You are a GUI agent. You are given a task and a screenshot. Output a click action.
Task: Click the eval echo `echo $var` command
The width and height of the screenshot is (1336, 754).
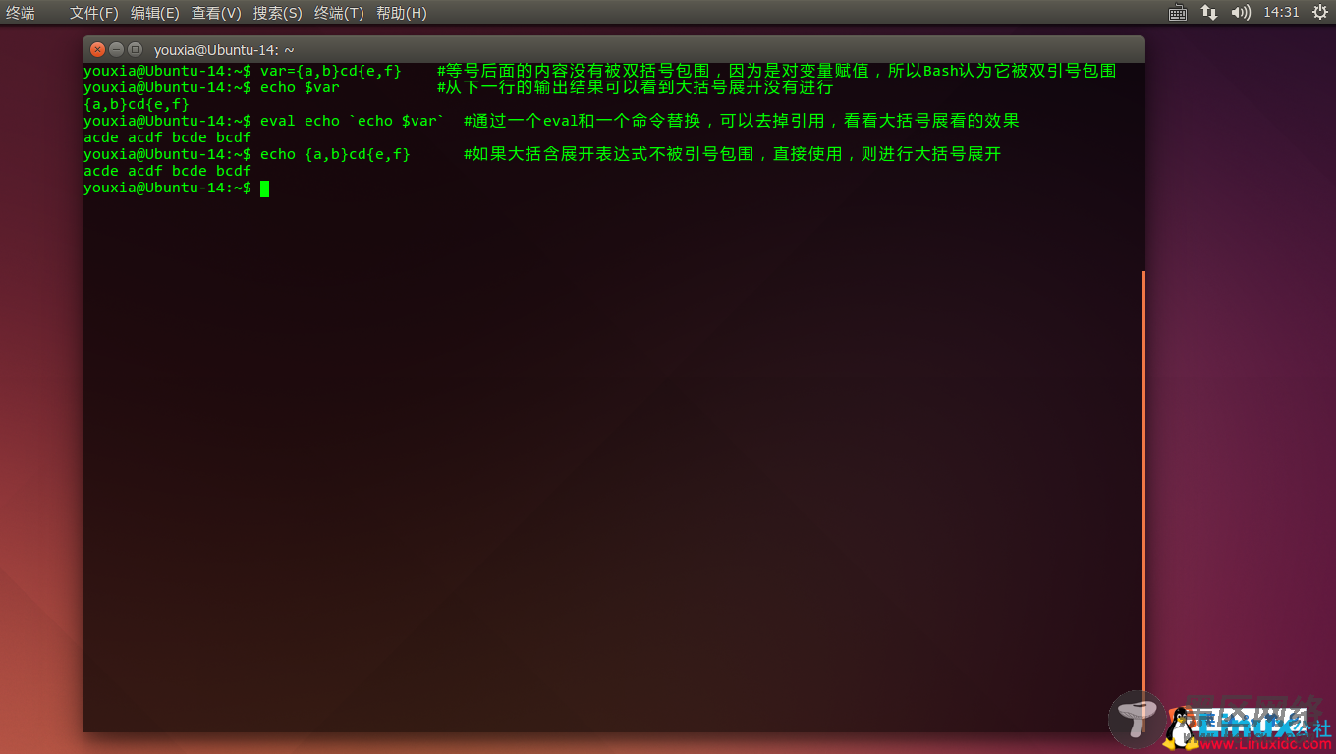353,121
